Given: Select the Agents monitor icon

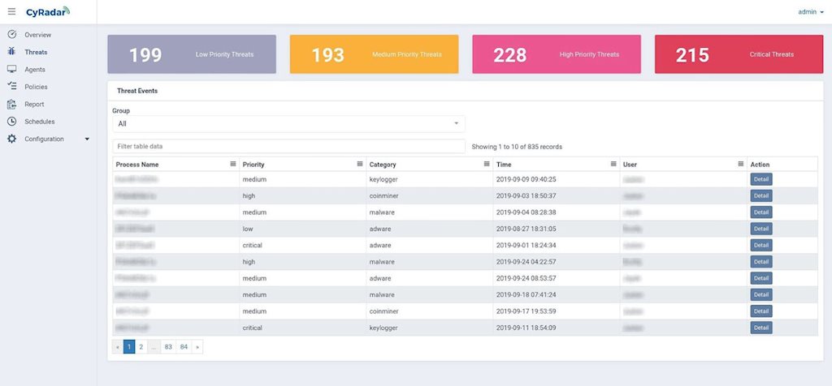Looking at the screenshot, I should click(x=11, y=70).
